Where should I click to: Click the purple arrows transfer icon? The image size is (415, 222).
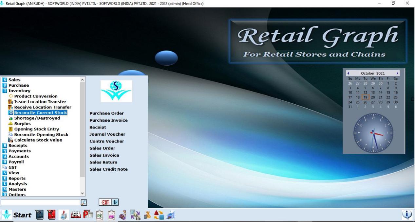135,215
